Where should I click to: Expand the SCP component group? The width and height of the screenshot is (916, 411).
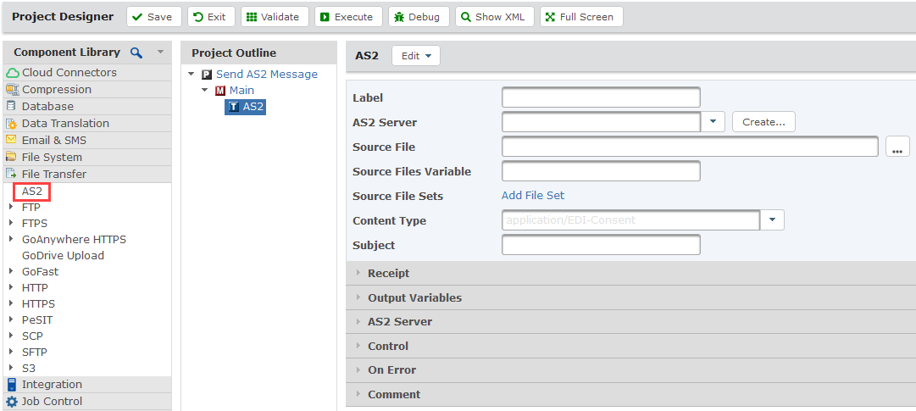click(x=11, y=336)
